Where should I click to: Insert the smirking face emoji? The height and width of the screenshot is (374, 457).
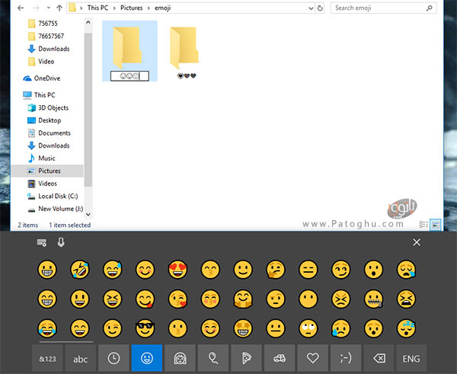(340, 270)
